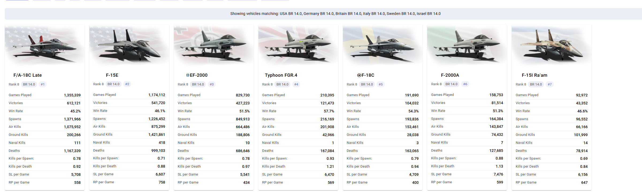View the Typhoon FGR.4 aircraft image

click(298, 46)
